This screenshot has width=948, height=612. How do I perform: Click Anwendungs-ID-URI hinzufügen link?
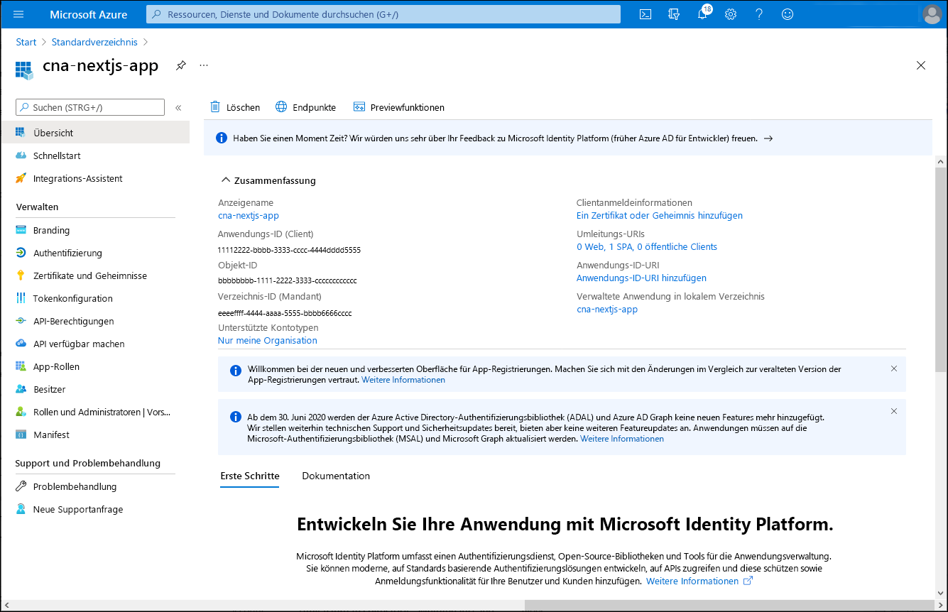tap(641, 278)
